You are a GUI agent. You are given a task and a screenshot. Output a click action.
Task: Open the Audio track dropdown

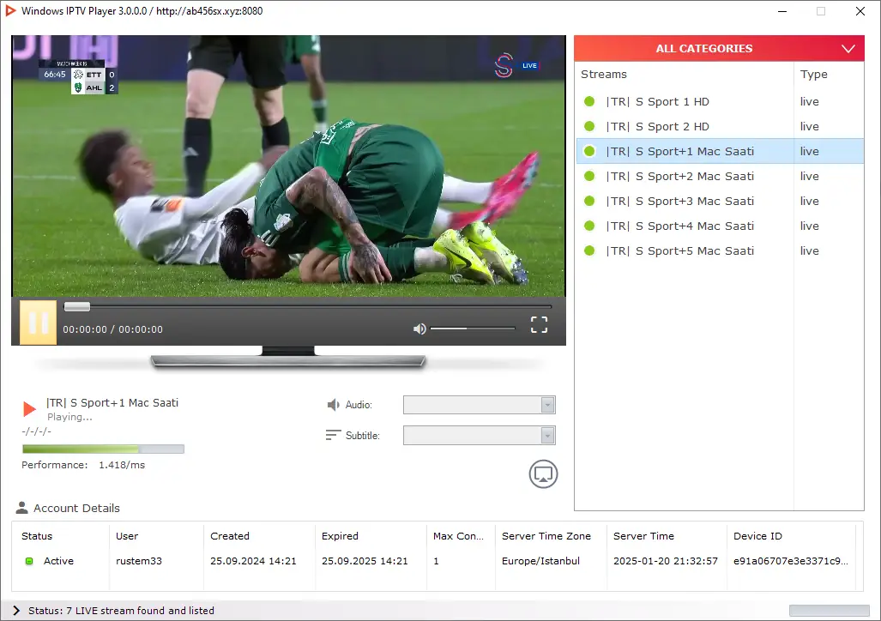tap(480, 405)
